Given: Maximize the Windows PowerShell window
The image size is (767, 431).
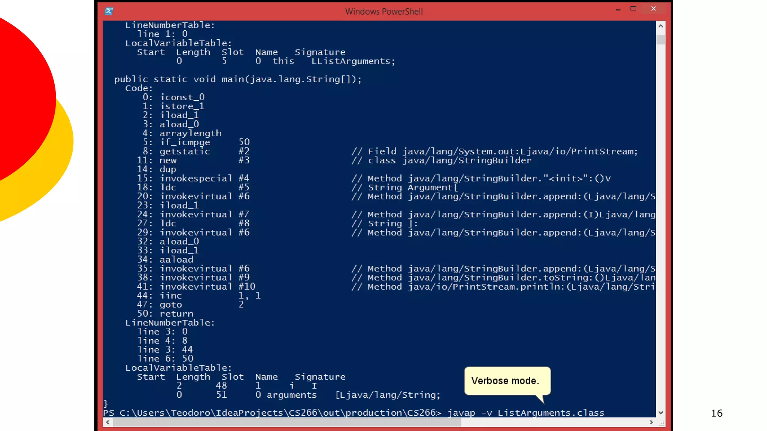Looking at the screenshot, I should coord(633,9).
